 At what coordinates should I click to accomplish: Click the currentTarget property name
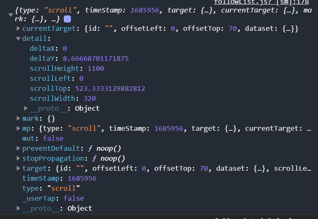coord(49,28)
